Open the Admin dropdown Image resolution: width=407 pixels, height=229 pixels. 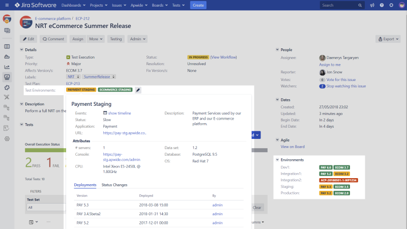click(137, 39)
